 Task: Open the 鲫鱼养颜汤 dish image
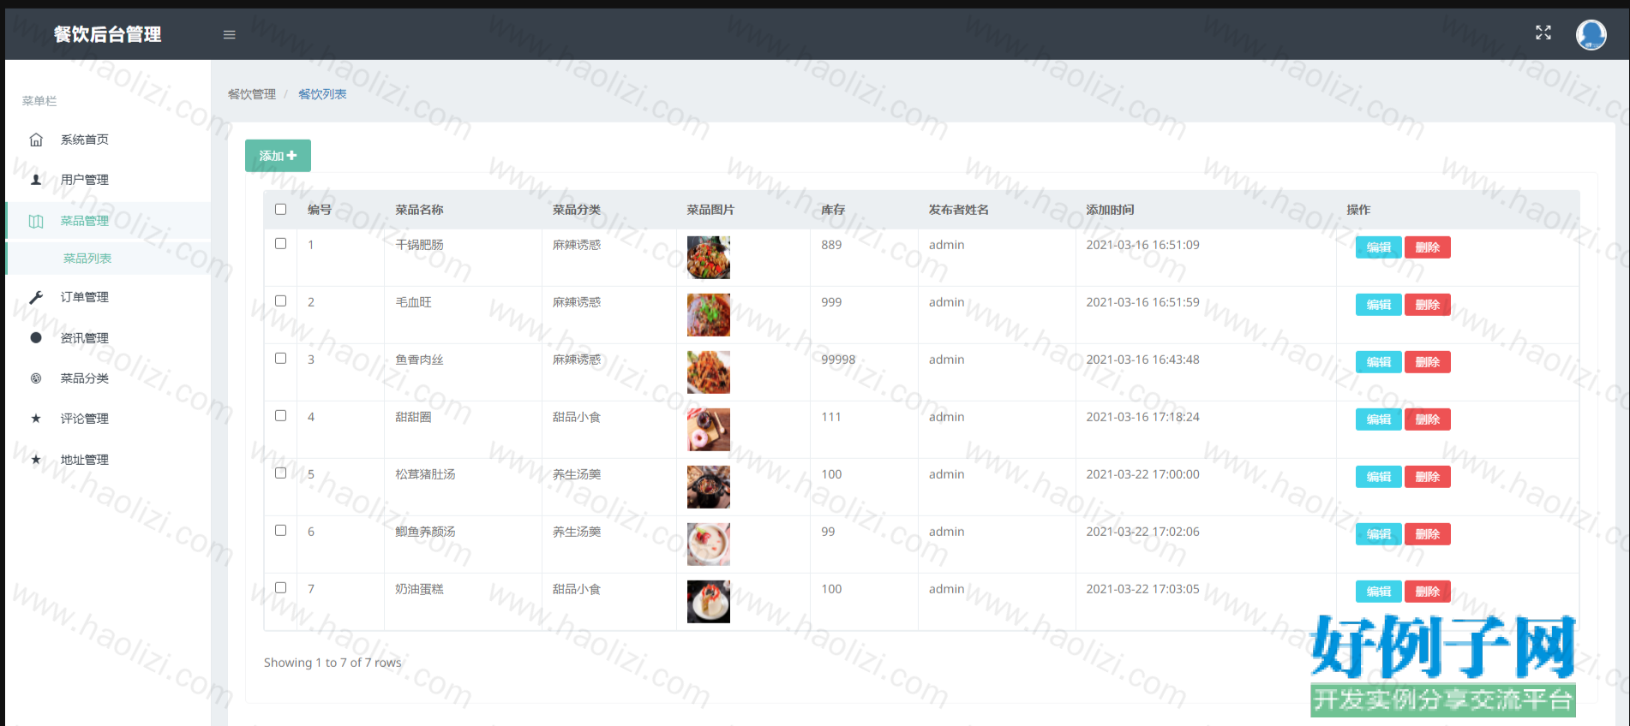click(709, 544)
